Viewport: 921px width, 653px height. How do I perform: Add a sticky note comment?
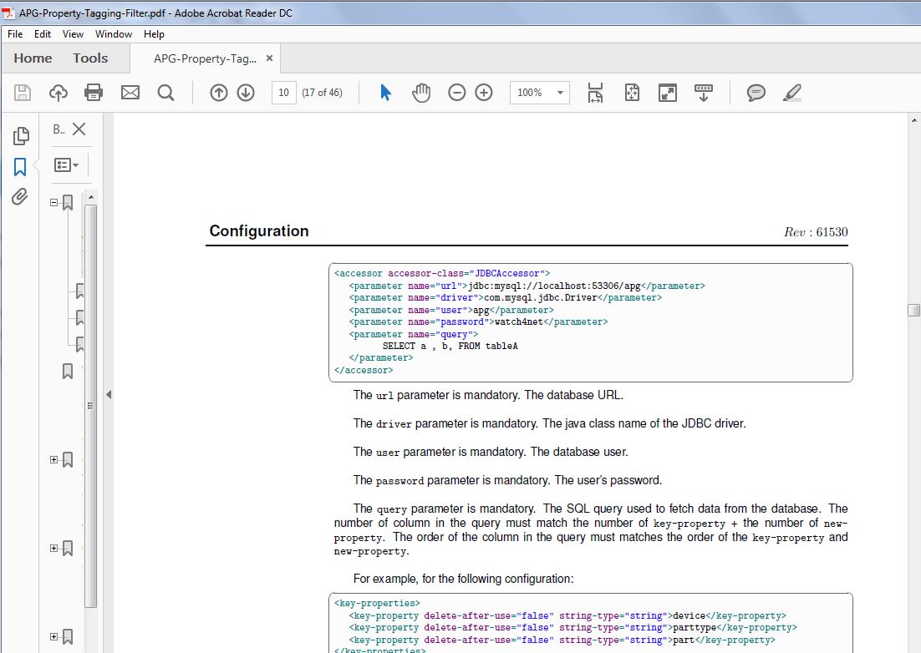tap(756, 93)
